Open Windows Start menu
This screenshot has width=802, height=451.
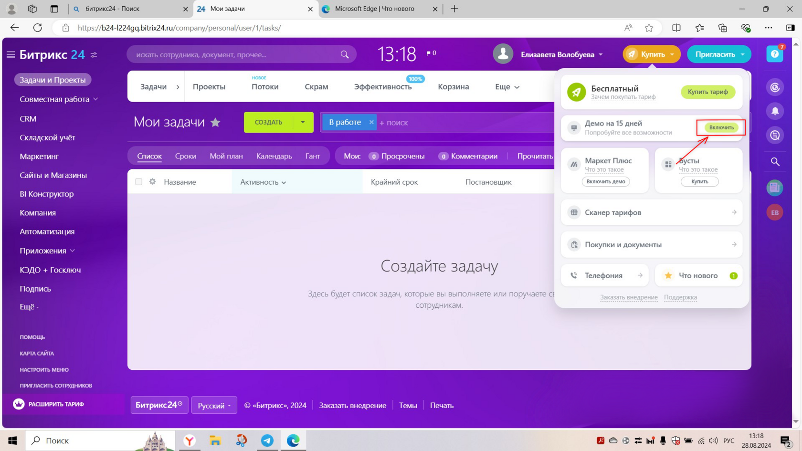[x=12, y=441]
